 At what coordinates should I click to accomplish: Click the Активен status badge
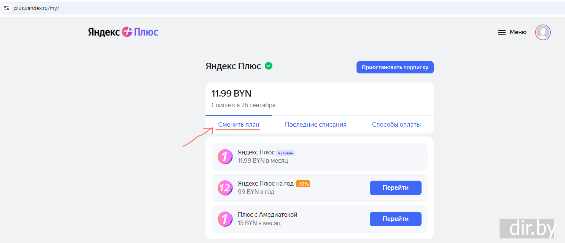pos(285,153)
